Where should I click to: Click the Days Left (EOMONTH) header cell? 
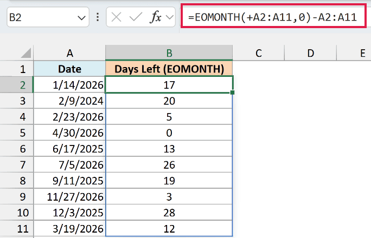169,69
